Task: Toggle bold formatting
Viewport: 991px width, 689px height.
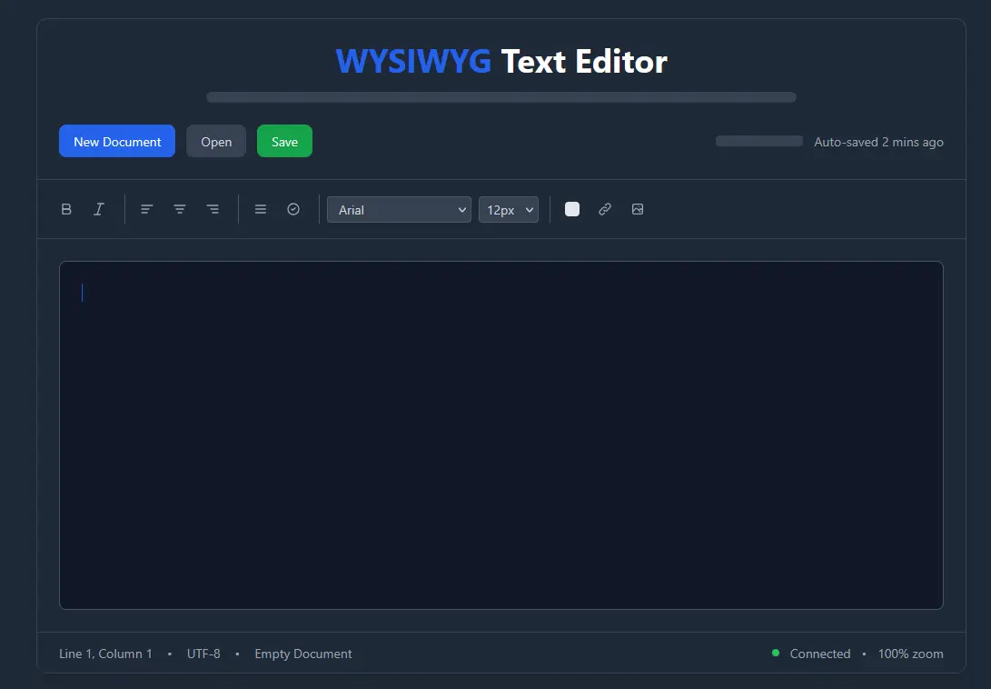Action: click(66, 209)
